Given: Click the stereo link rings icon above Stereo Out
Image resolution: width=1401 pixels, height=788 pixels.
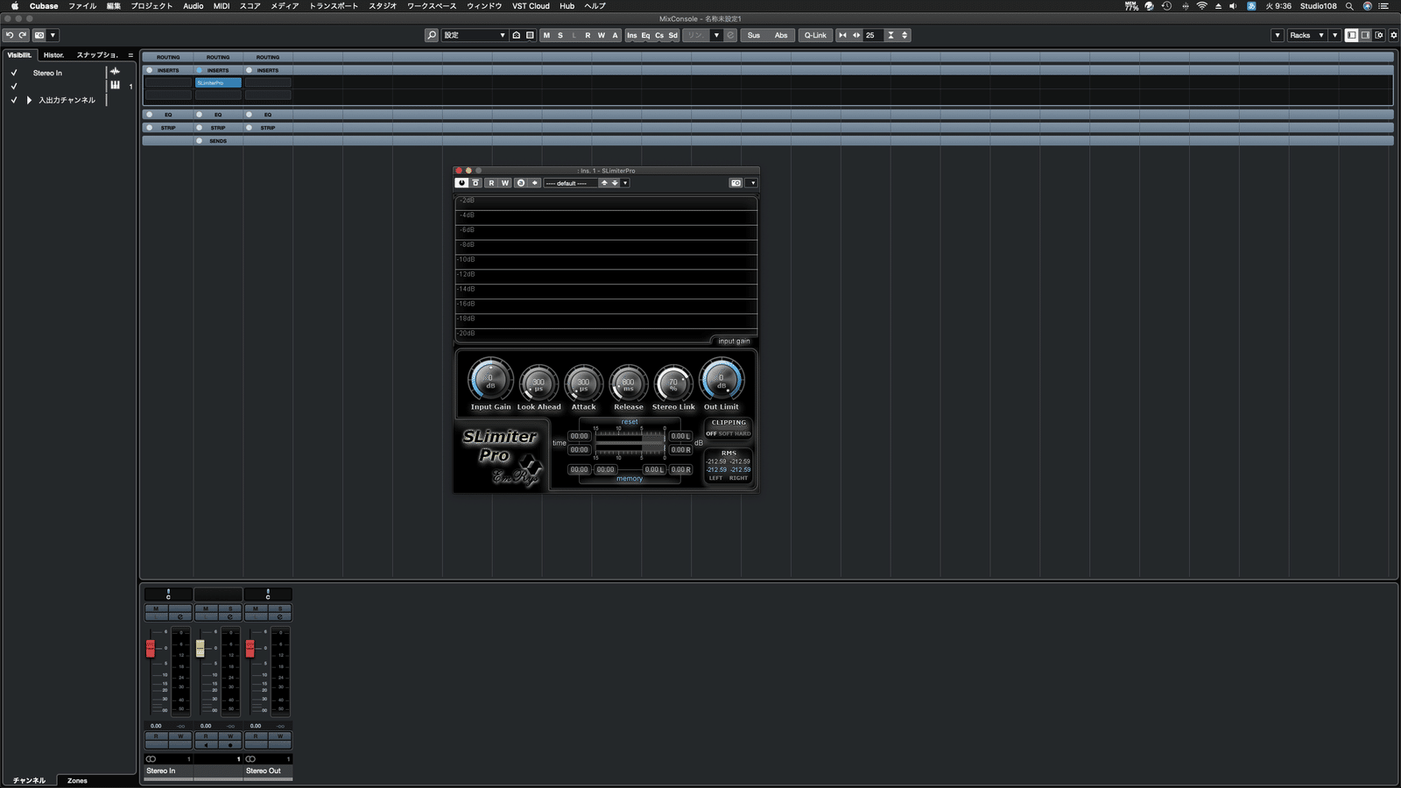Looking at the screenshot, I should coord(250,759).
